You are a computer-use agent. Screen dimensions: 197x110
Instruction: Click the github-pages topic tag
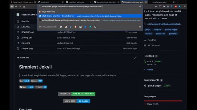click(171, 30)
